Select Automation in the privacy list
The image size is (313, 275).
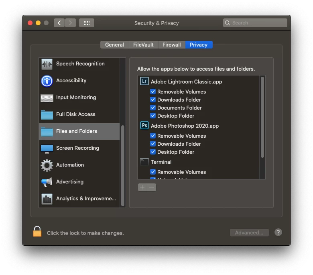[79, 165]
